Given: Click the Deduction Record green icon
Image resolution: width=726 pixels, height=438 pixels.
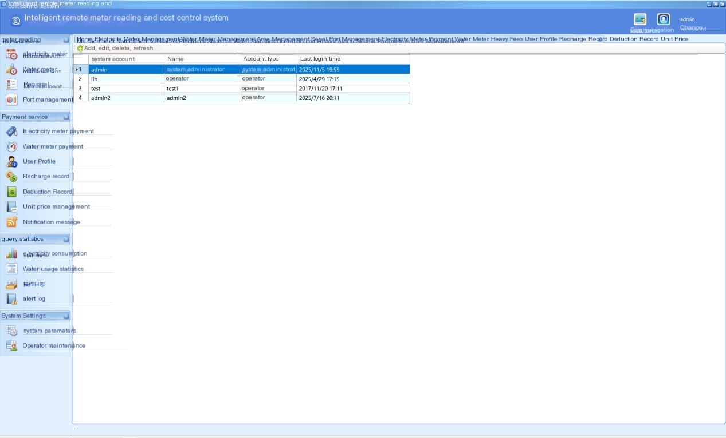Looking at the screenshot, I should (x=11, y=192).
